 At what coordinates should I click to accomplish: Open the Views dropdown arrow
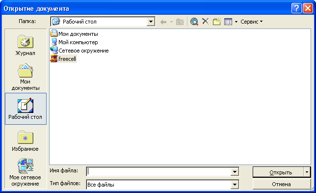pyautogui.click(x=236, y=22)
